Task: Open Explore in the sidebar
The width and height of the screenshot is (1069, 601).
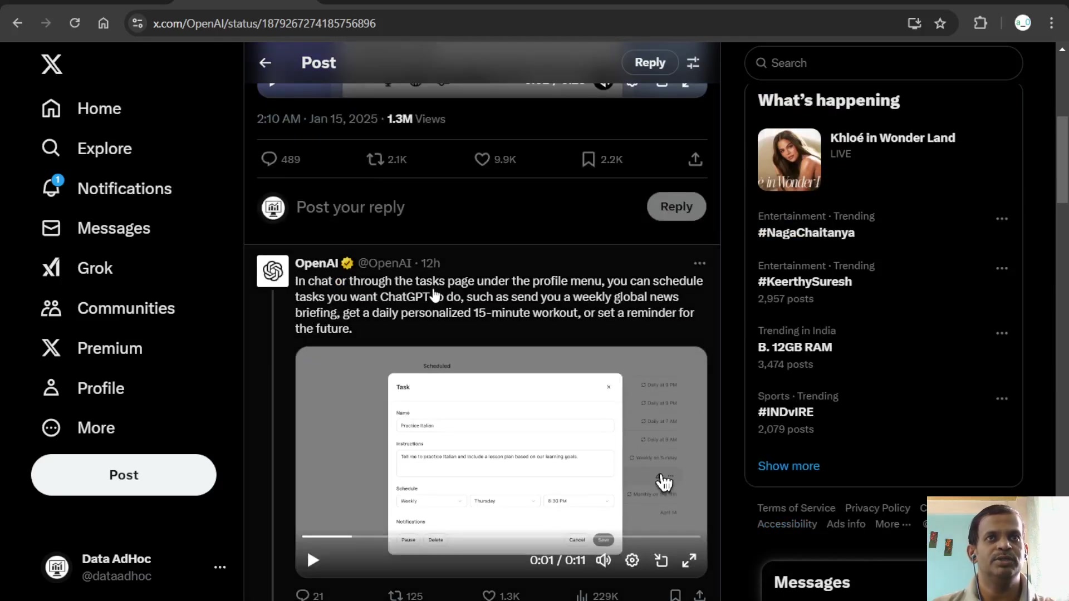Action: [86, 149]
